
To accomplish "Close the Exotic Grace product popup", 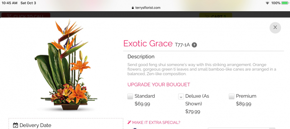I will pyautogui.click(x=275, y=27).
